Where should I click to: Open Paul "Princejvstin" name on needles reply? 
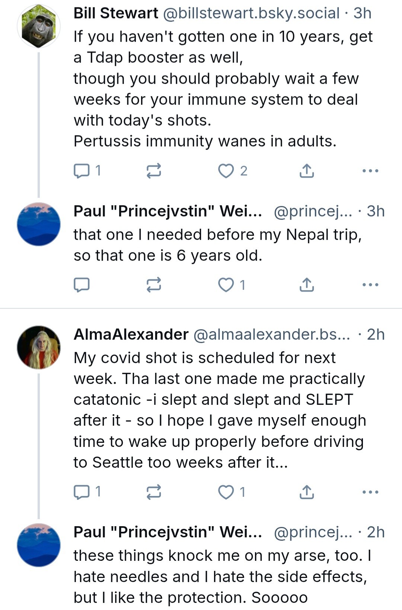coord(168,532)
